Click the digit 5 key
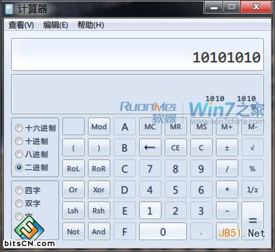The height and width of the screenshot is (252, 275). (176, 190)
